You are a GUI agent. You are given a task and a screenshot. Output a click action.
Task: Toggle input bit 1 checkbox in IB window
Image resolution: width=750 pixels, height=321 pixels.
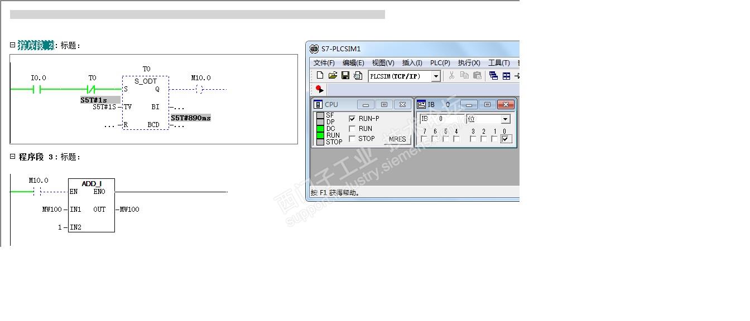pyautogui.click(x=494, y=139)
